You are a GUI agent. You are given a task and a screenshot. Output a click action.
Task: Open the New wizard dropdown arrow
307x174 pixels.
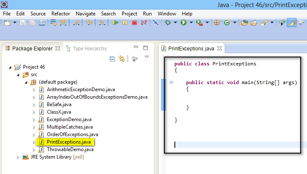(x=15, y=22)
